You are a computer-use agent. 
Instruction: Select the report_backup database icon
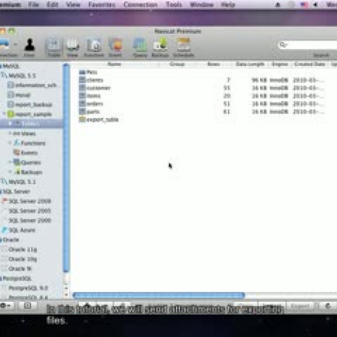[11, 104]
